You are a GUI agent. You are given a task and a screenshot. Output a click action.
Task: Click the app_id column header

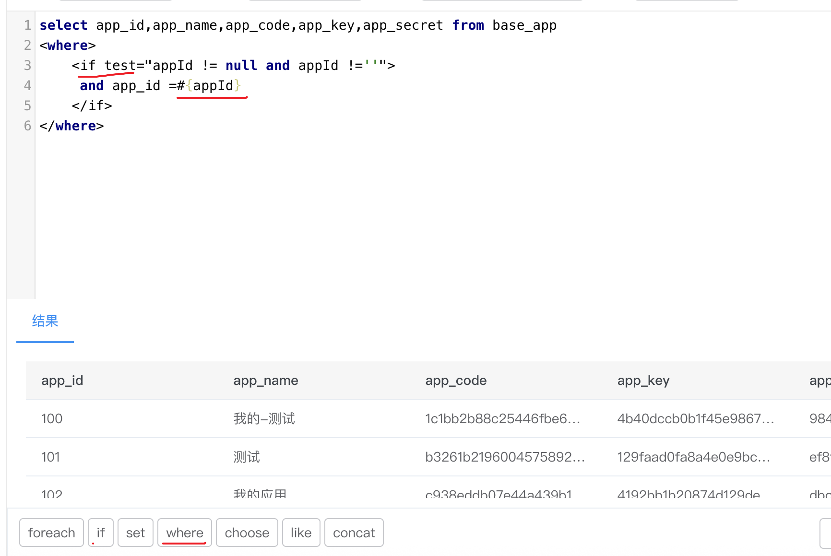(x=62, y=381)
